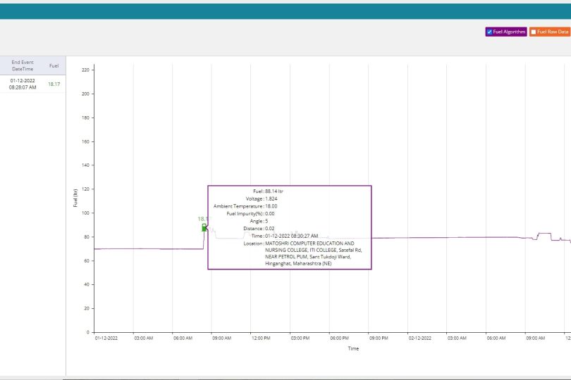This screenshot has width=571, height=380.
Task: Click the 03:00 PM tick on time axis
Action: [300, 338]
